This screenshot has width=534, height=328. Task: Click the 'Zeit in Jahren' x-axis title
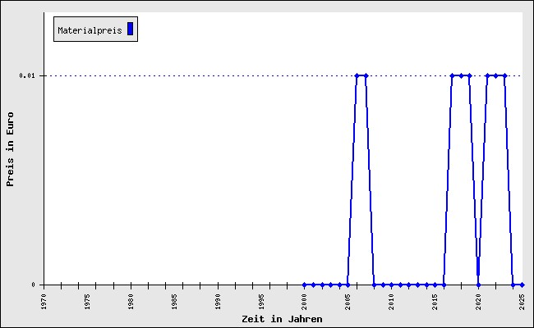click(282, 318)
